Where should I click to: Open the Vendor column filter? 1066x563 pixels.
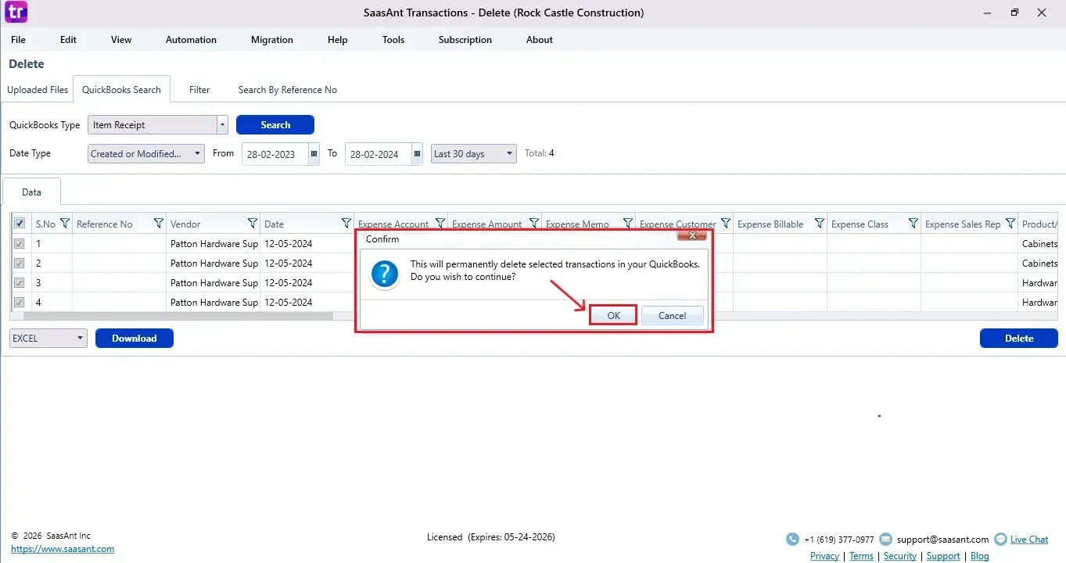253,224
